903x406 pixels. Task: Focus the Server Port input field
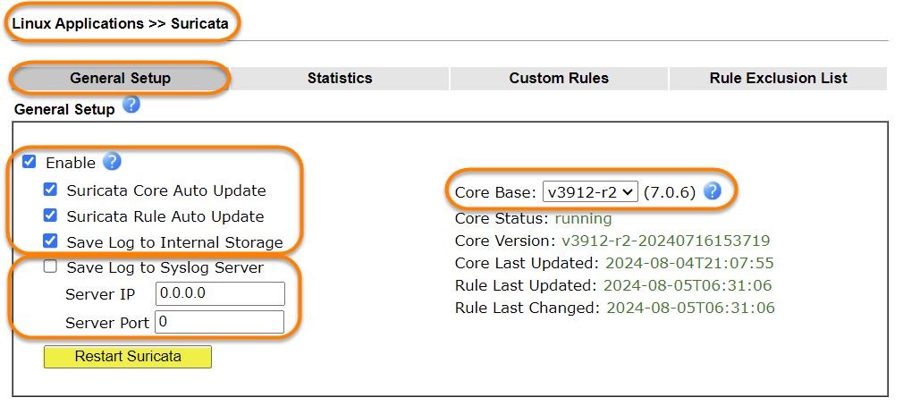(x=220, y=322)
